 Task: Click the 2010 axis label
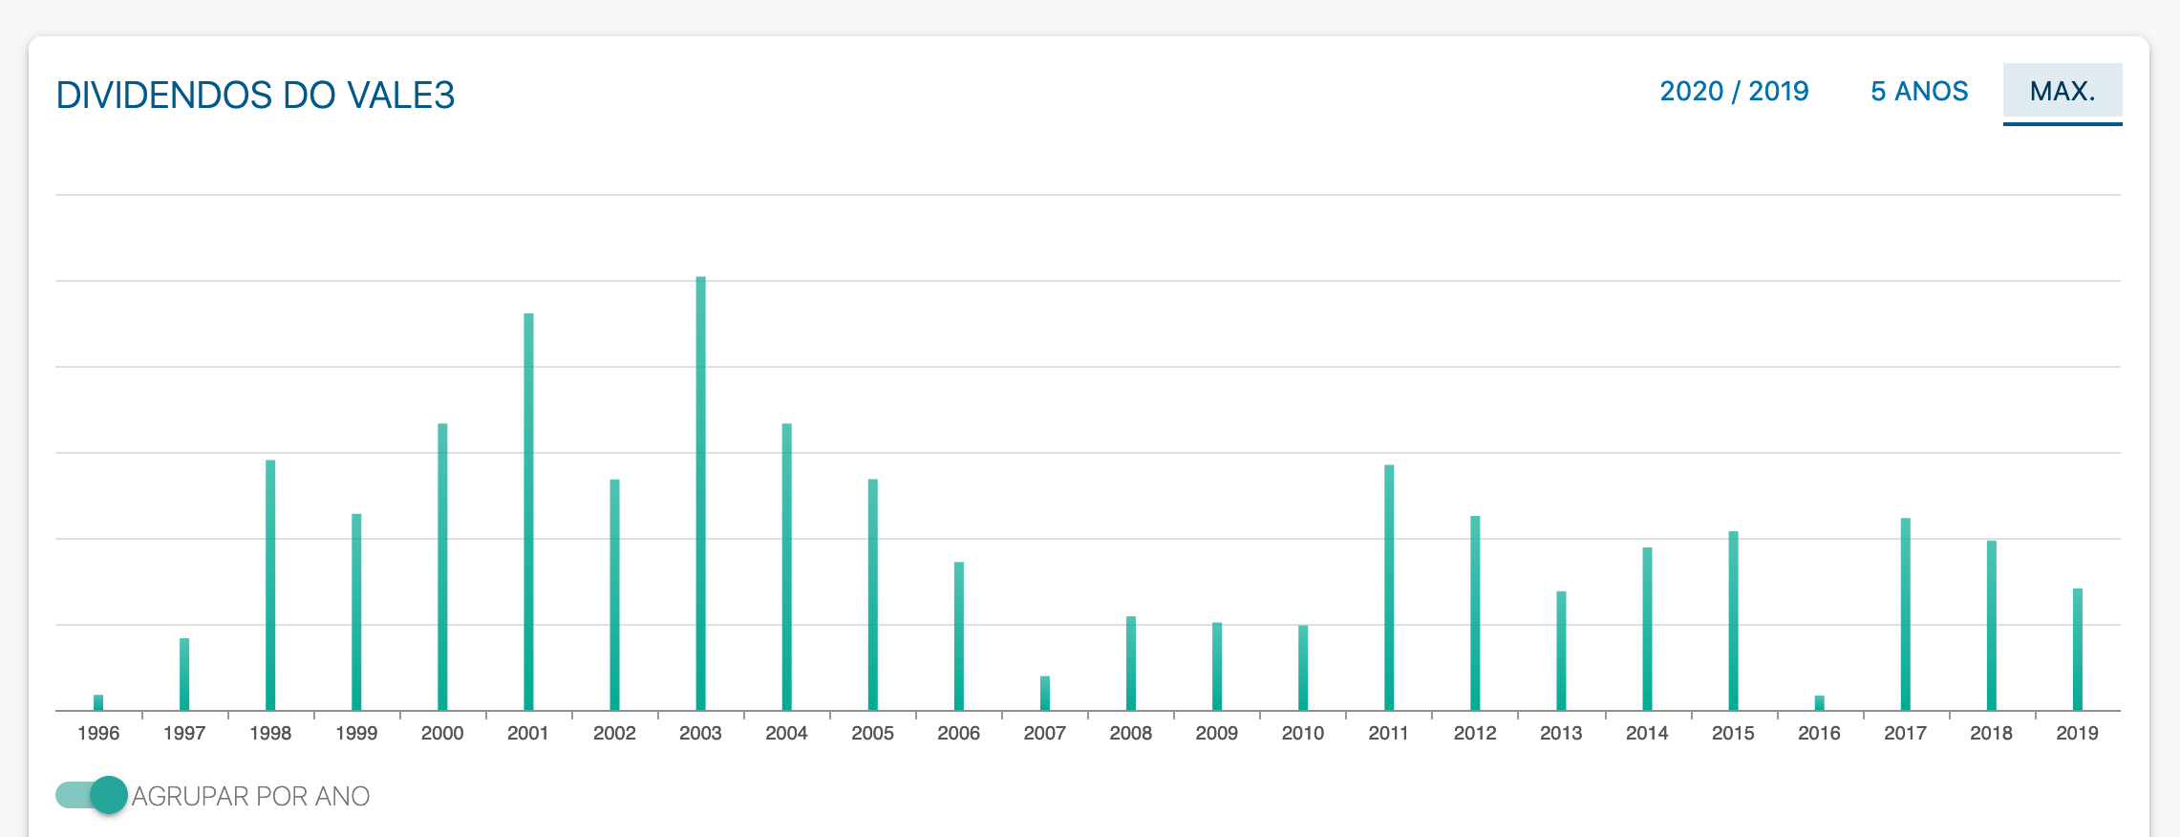[1303, 733]
